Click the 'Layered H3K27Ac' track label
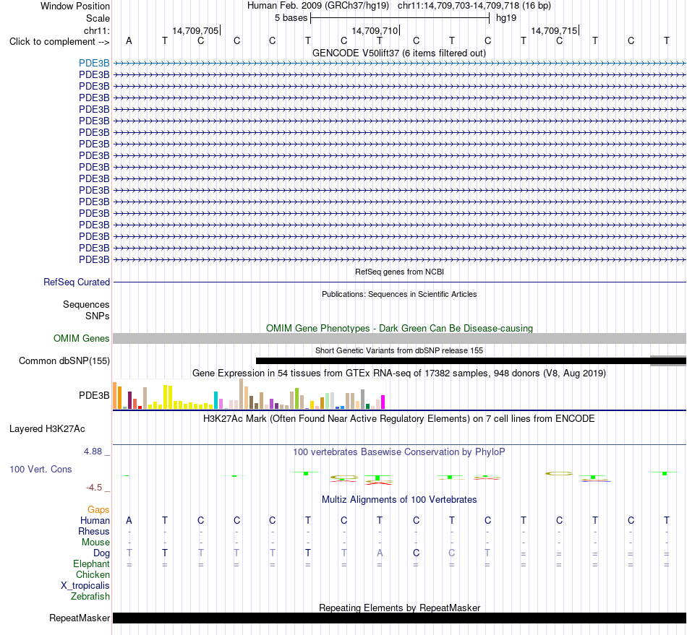The width and height of the screenshot is (687, 635). coord(47,428)
